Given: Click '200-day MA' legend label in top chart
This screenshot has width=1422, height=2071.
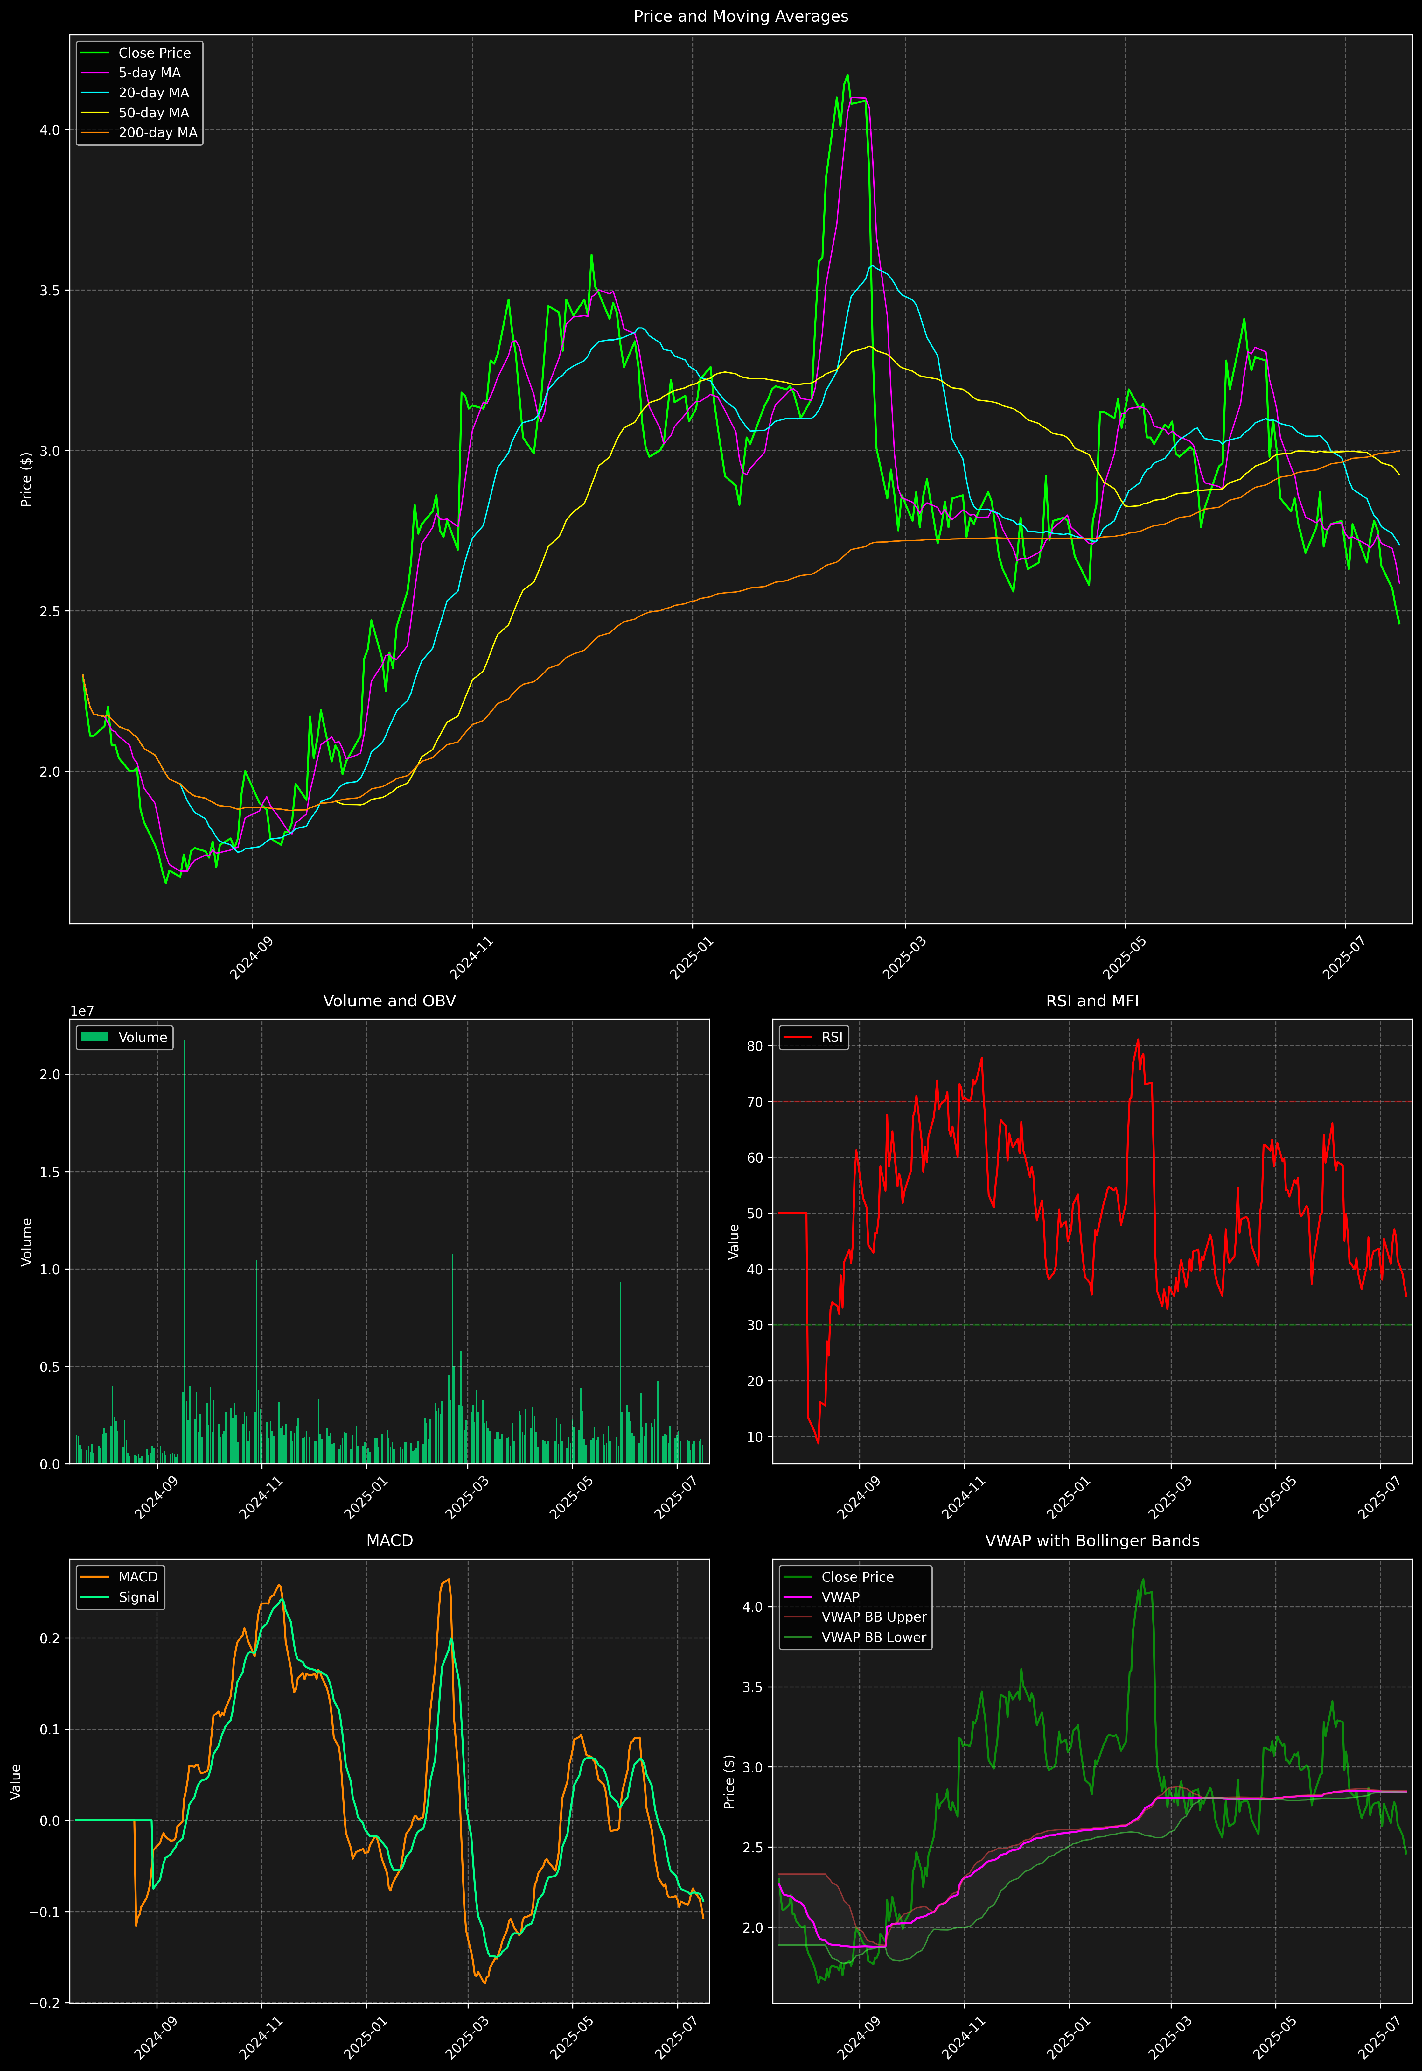Looking at the screenshot, I should click(158, 133).
